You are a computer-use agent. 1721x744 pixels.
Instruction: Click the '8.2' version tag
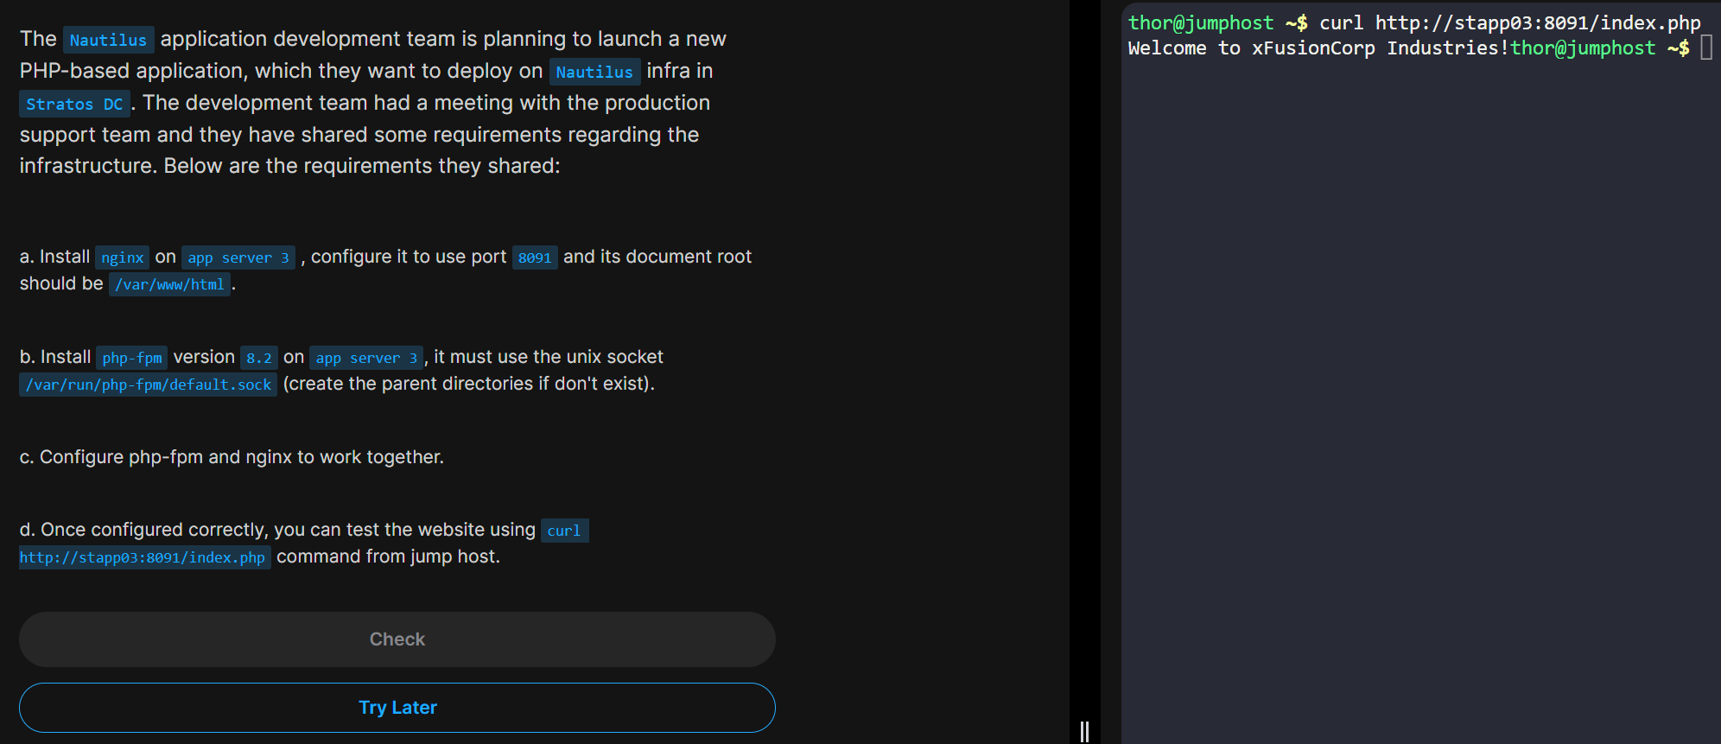[x=259, y=358]
